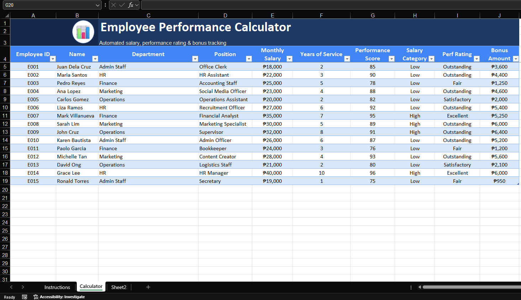Open the Bonus Amount filter dropdown

pos(516,59)
